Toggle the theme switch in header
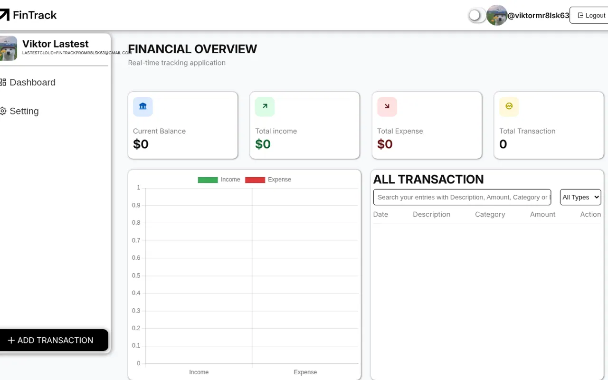This screenshot has width=608, height=380. point(477,15)
